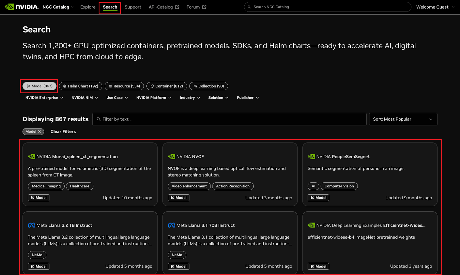
Task: Click the external-link icon beside Forum
Action: (x=204, y=7)
